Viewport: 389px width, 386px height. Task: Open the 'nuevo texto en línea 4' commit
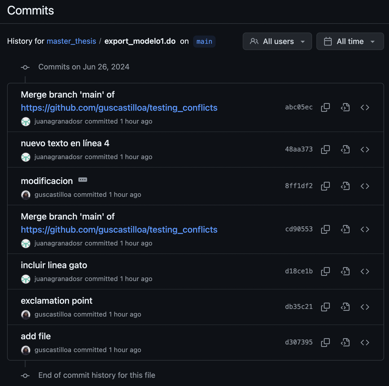pos(65,143)
